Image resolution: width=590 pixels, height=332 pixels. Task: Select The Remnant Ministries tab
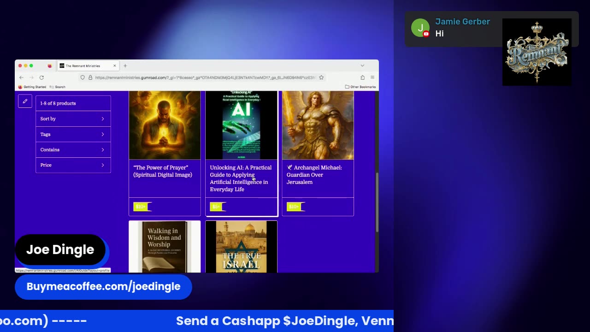[88, 66]
